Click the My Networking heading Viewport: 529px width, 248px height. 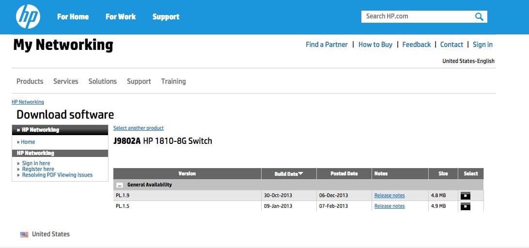[x=63, y=45]
